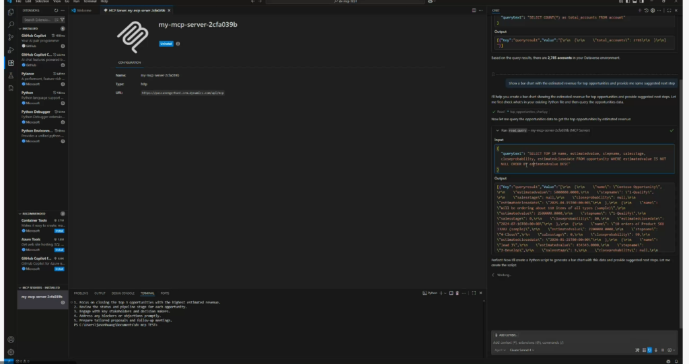The image size is (689, 364).
Task: Open the Configuration tab of MCP server
Action: coord(129,62)
